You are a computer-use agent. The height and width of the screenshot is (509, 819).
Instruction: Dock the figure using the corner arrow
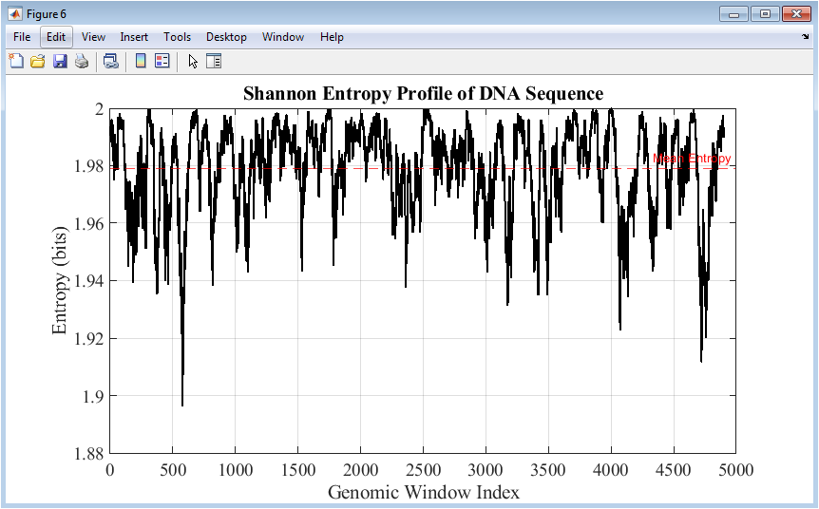[x=806, y=37]
